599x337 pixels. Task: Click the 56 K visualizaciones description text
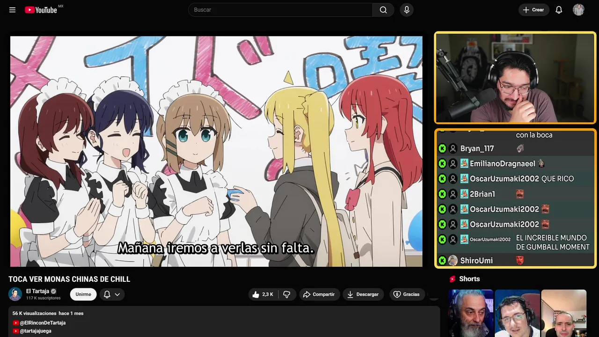(34, 314)
